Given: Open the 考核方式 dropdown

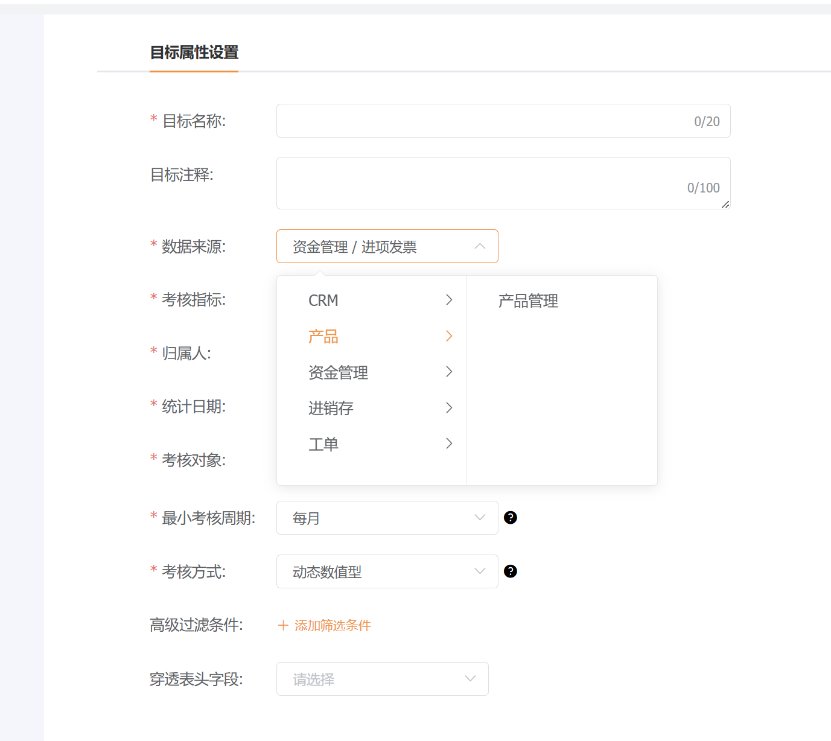Looking at the screenshot, I should 387,571.
